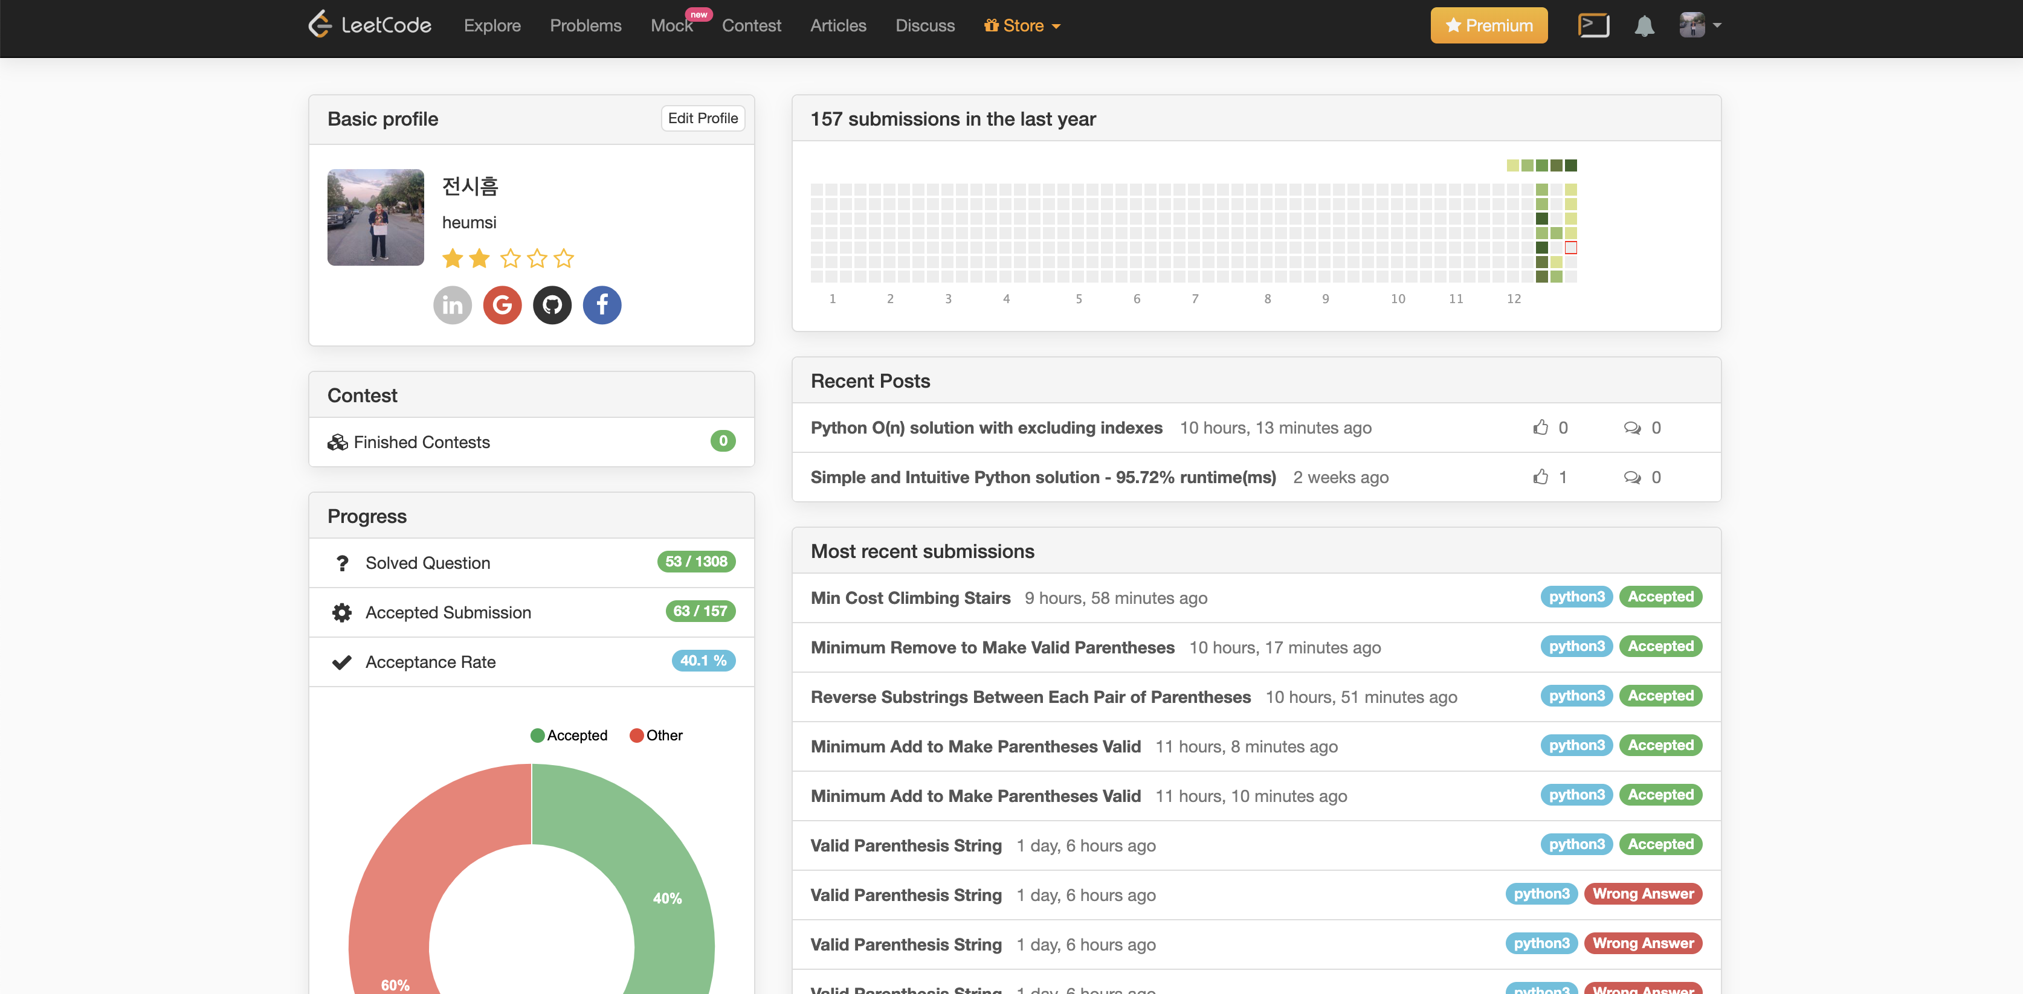Go to the Problems menu item
The width and height of the screenshot is (2023, 994).
pos(585,26)
